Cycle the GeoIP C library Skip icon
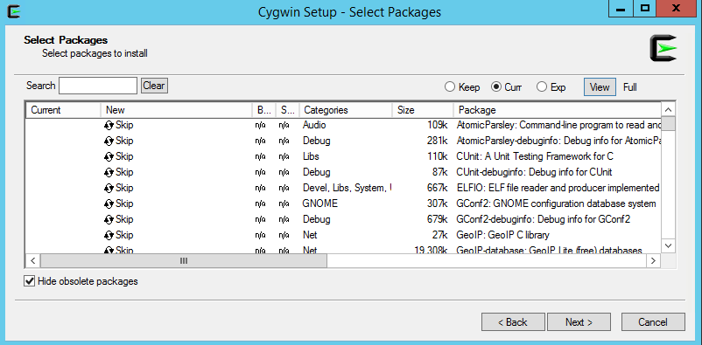This screenshot has width=702, height=345. [109, 235]
